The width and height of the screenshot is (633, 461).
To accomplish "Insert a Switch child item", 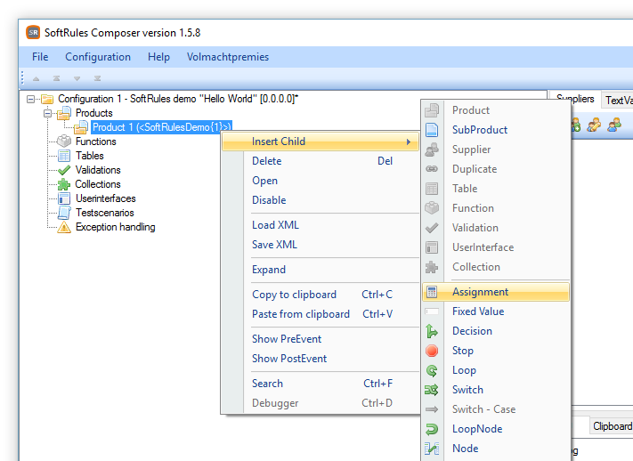I will click(496, 390).
